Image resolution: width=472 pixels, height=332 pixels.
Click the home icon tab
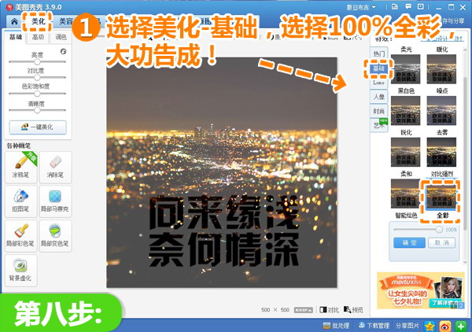[x=14, y=21]
